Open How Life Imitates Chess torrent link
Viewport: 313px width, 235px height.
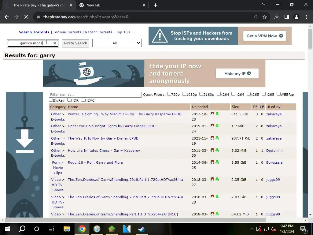click(104, 151)
